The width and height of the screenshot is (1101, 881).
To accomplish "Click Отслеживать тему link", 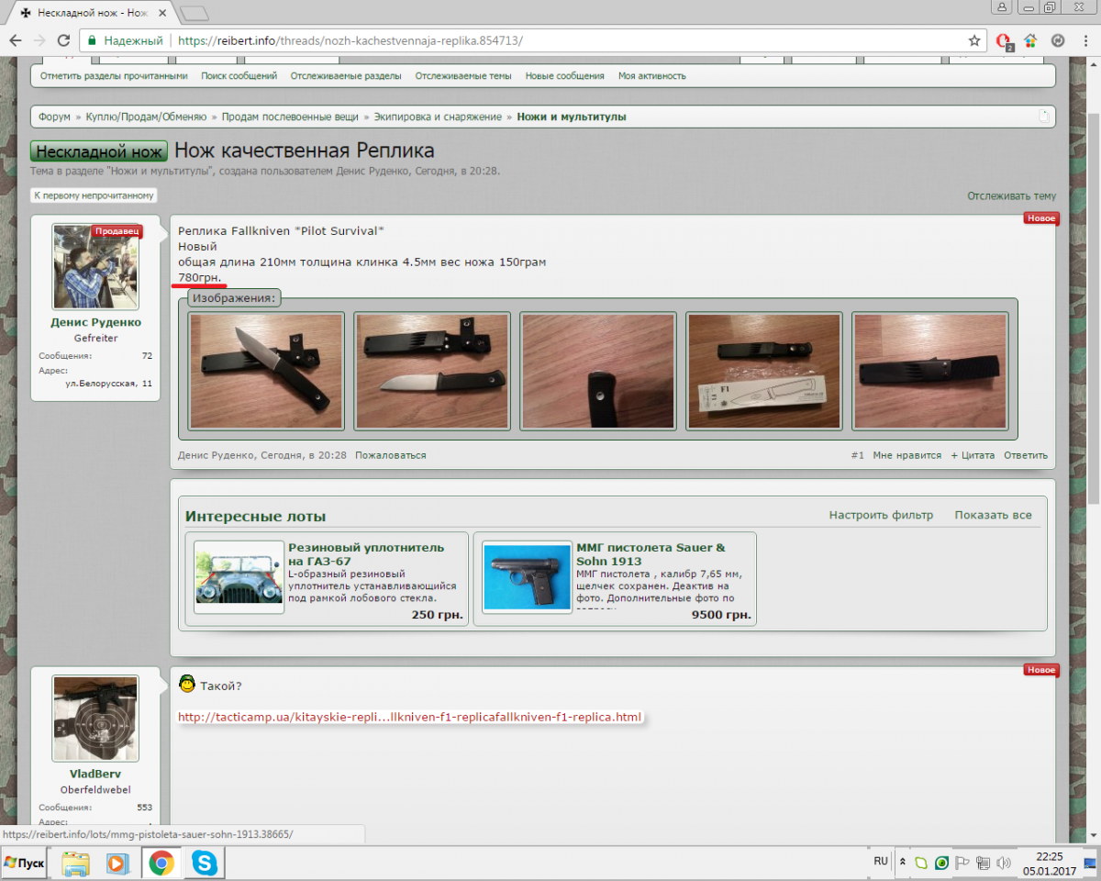I will coord(1011,195).
